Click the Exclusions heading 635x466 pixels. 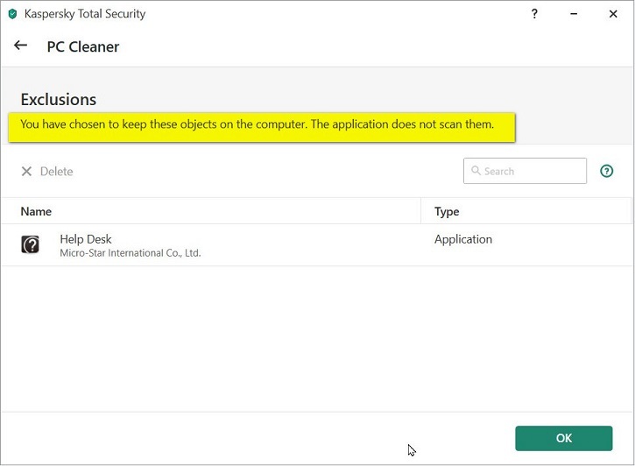point(59,99)
